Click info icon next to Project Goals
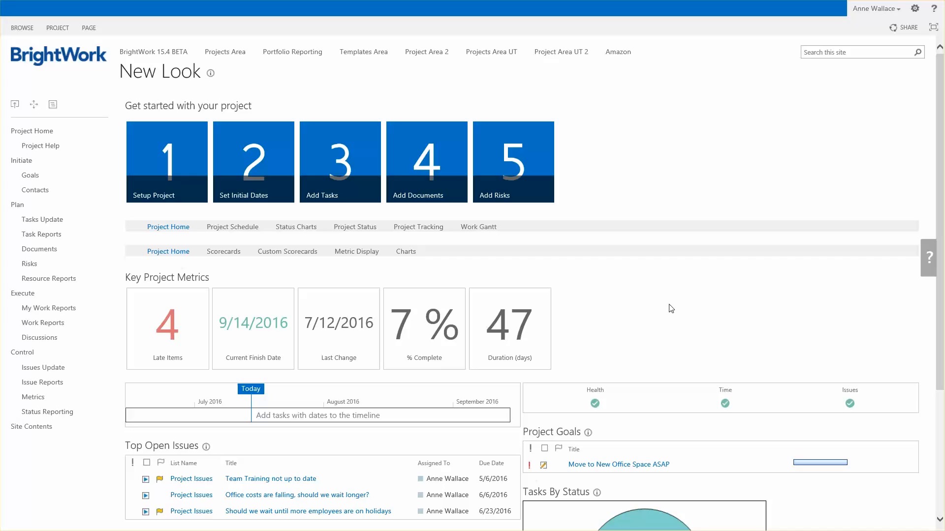The height and width of the screenshot is (531, 945). pos(588,433)
